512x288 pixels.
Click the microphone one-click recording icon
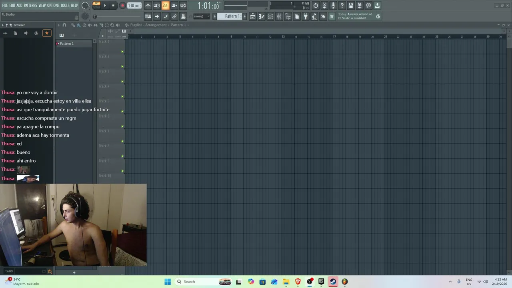tap(333, 6)
